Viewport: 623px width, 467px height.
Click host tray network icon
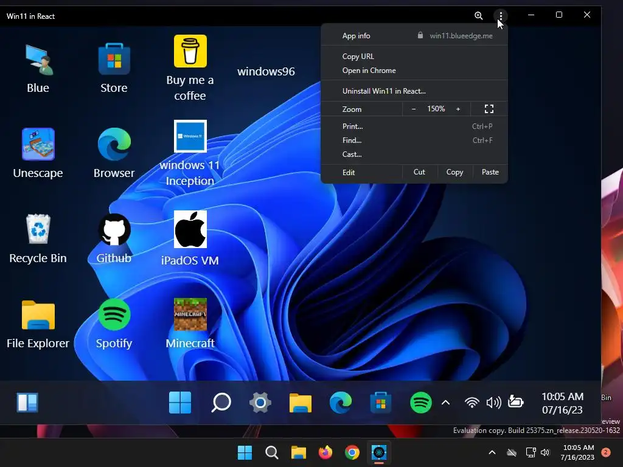531,452
